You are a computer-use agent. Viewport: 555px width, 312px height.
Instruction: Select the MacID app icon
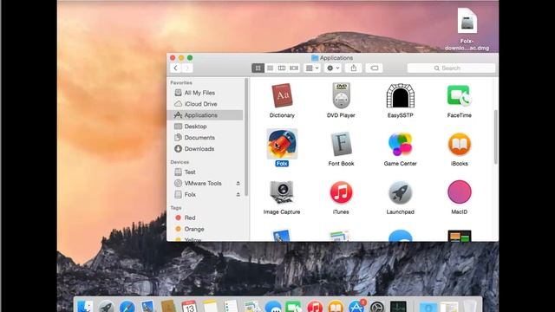[459, 192]
